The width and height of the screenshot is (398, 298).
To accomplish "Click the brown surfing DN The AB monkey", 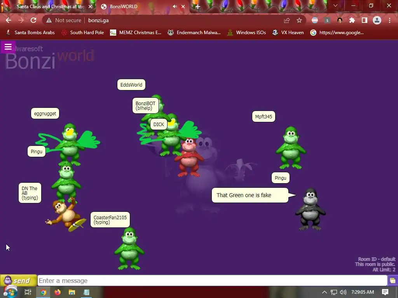I will click(x=65, y=215).
